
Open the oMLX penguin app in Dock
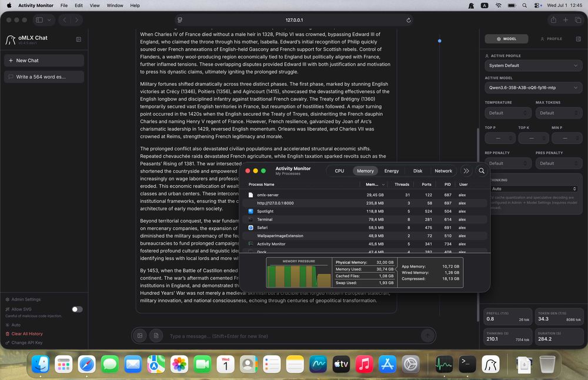490,364
